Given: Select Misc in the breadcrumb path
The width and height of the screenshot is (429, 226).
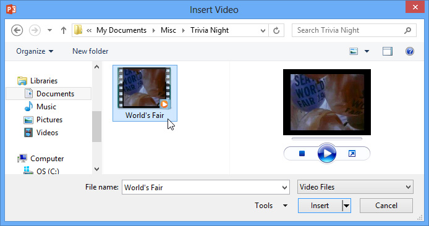Looking at the screenshot, I should point(168,30).
